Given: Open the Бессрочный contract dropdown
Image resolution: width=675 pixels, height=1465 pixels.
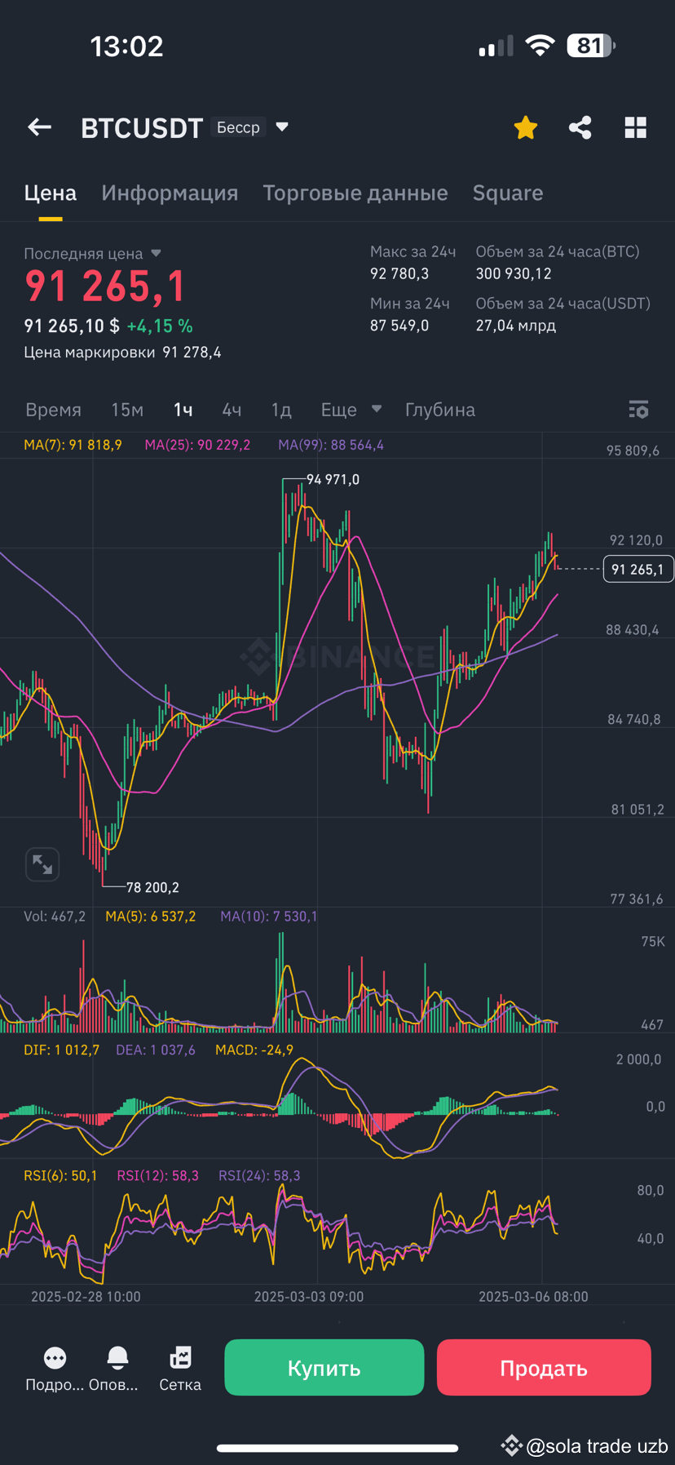Looking at the screenshot, I should pos(249,127).
